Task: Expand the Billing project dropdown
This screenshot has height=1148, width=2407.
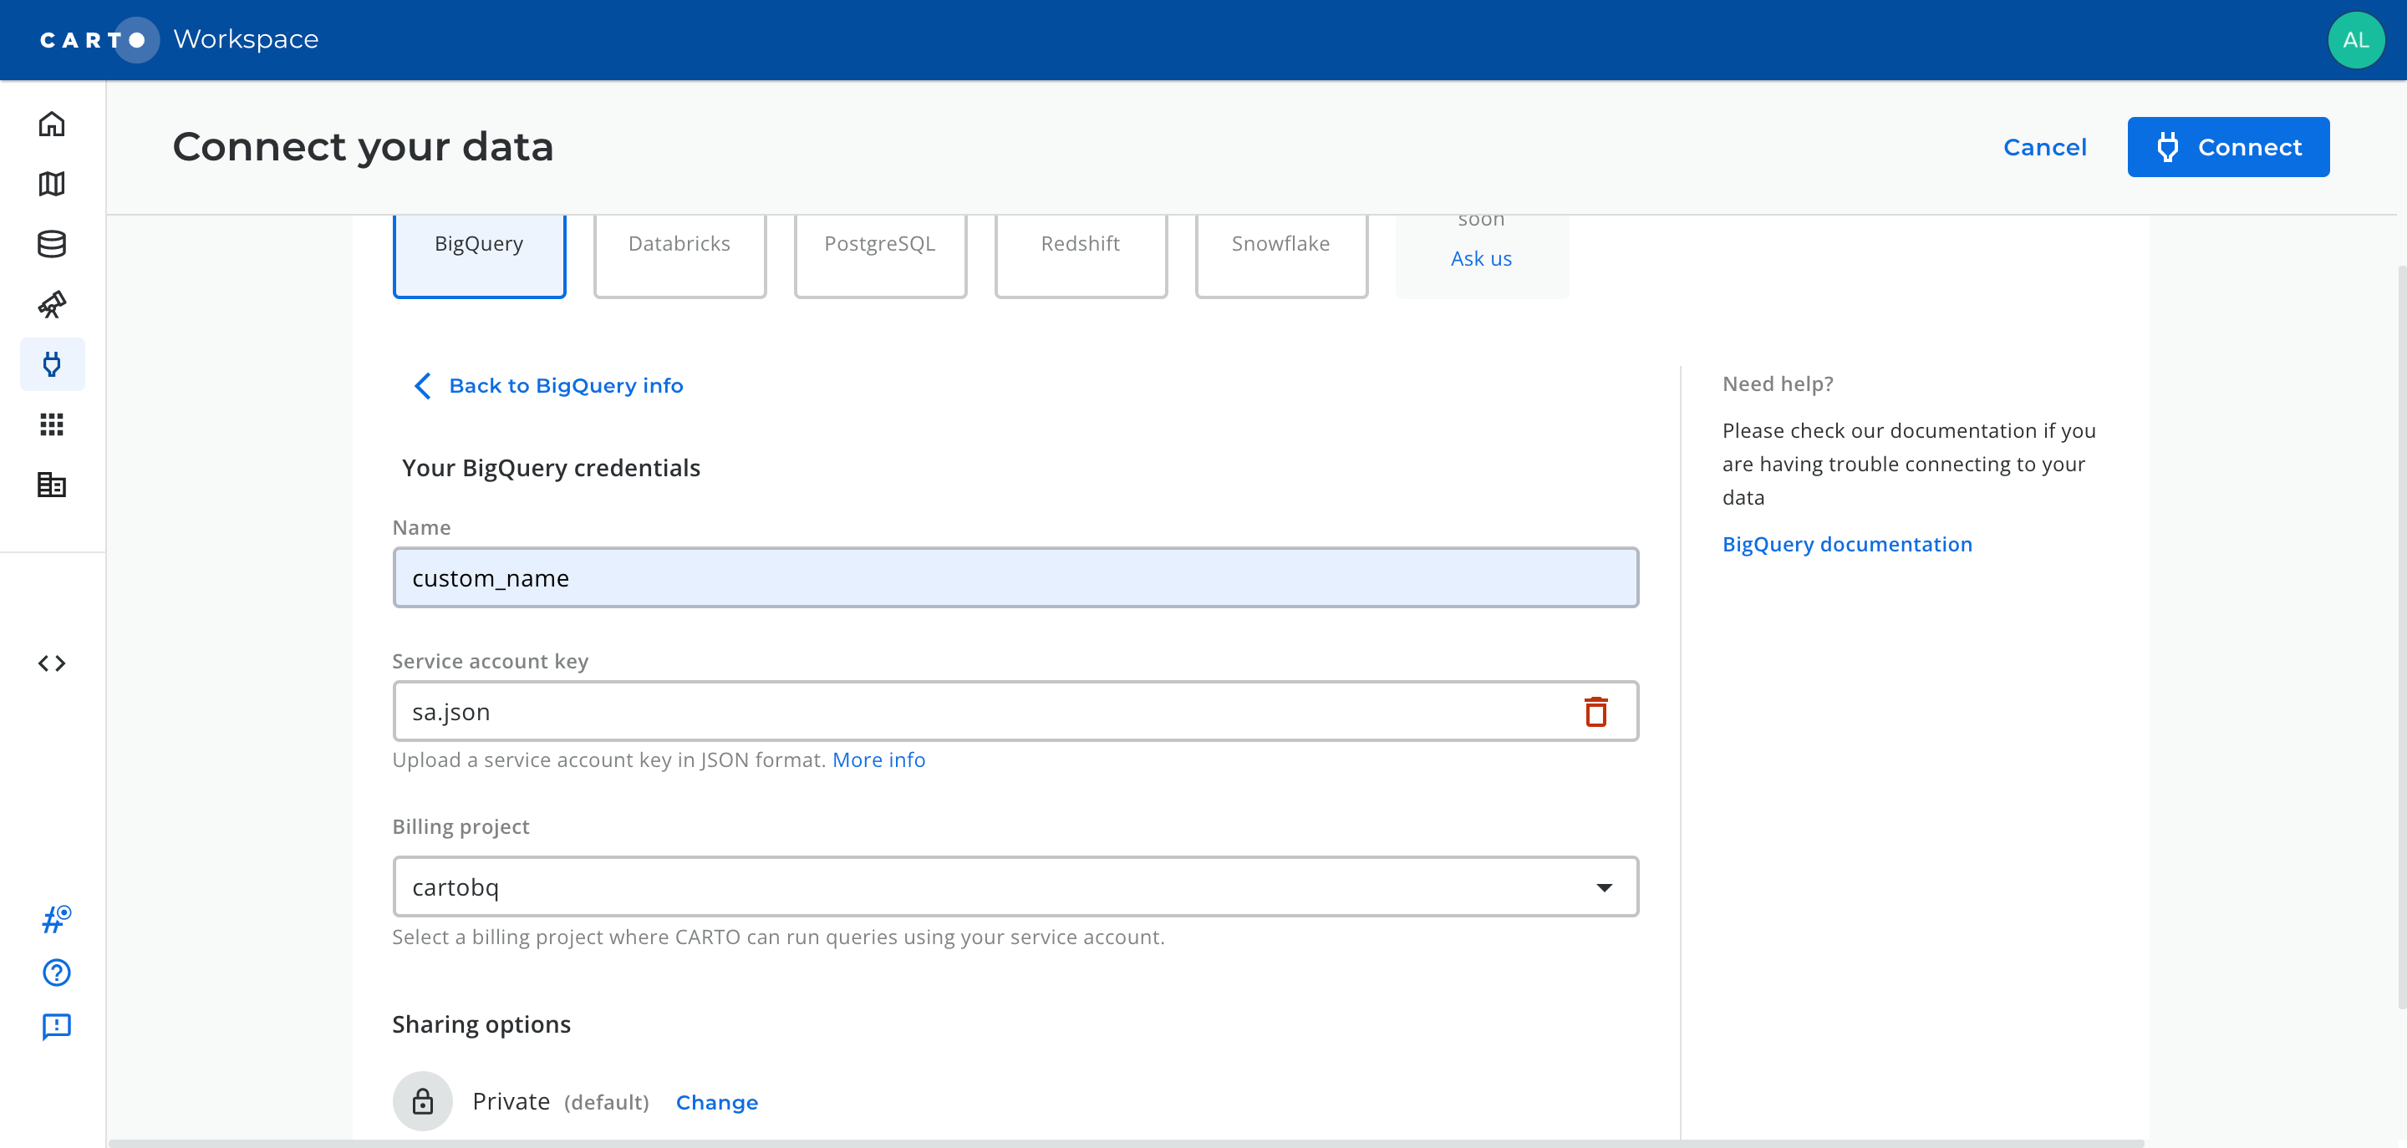Action: point(1015,886)
